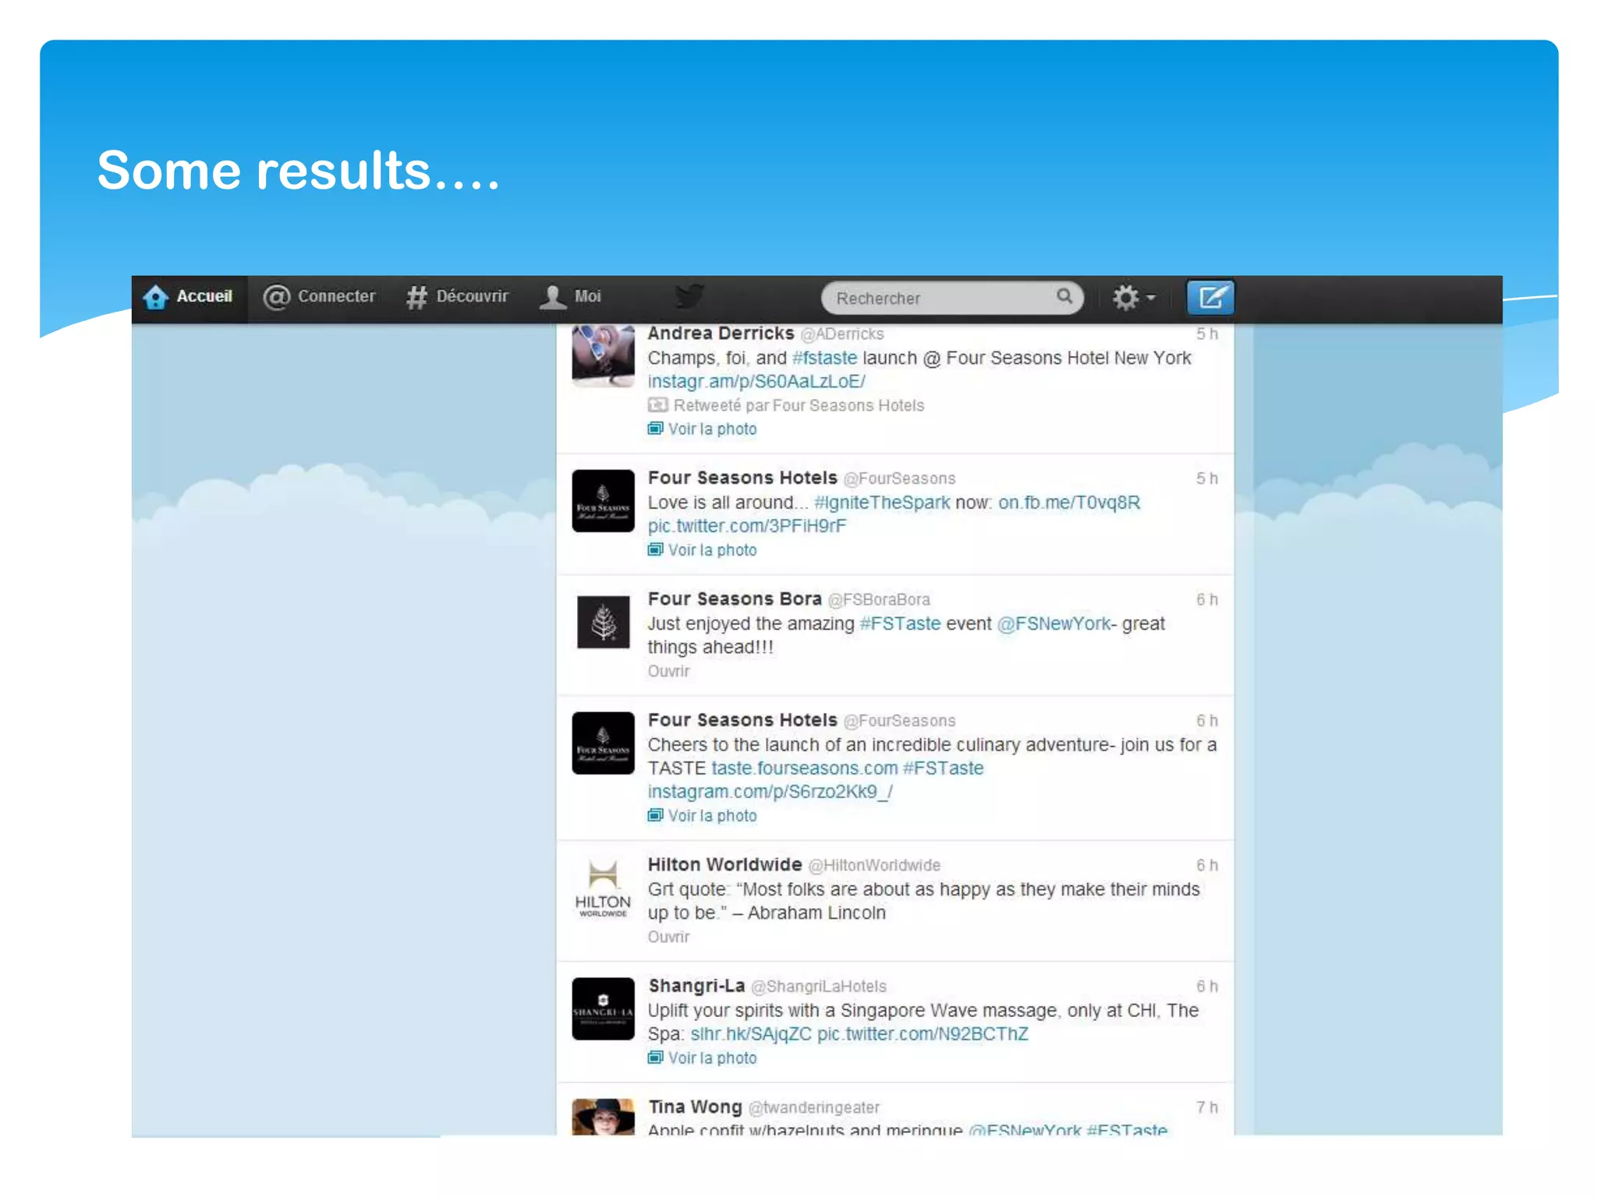Image resolution: width=1597 pixels, height=1197 pixels.
Task: Open Shangri-La profile name
Action: click(696, 986)
